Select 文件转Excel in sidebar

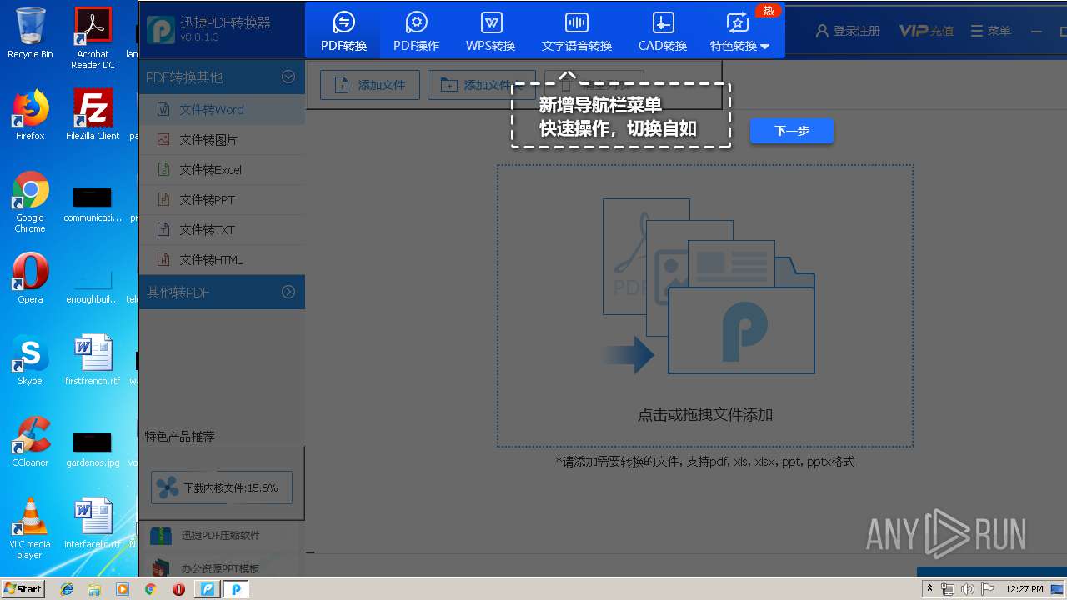tap(222, 169)
